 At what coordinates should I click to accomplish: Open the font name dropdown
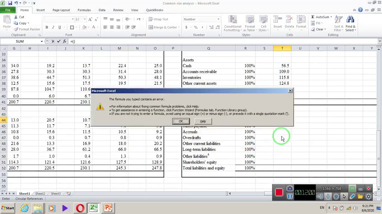pos(73,19)
